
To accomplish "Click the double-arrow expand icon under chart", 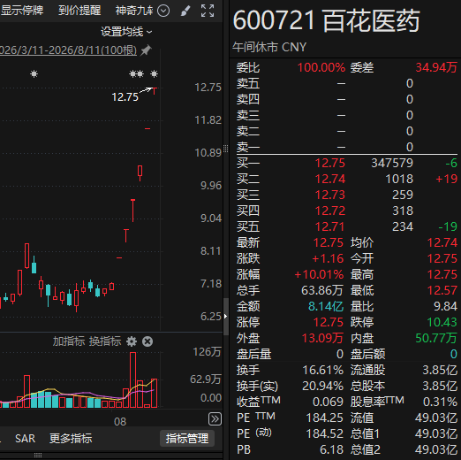I will pyautogui.click(x=215, y=419).
